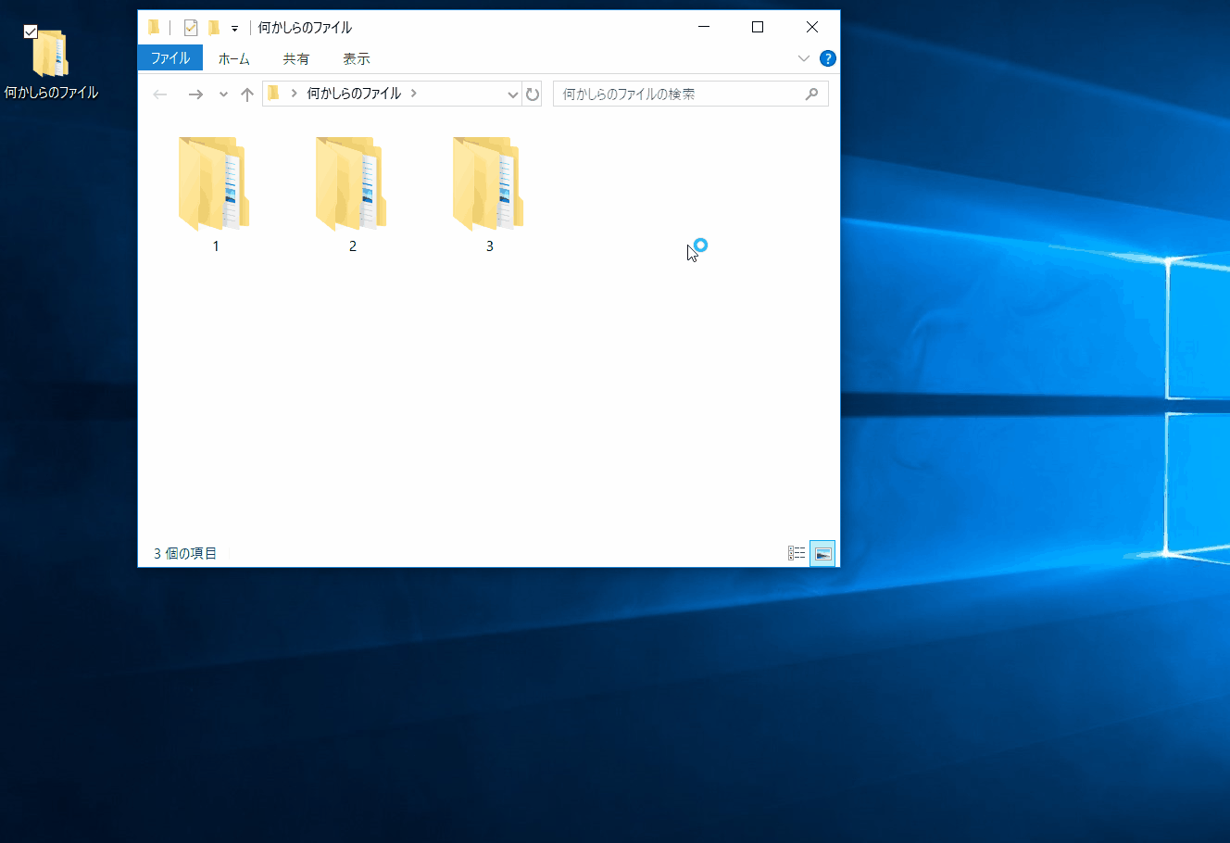
Task: Toggle the checkbox on the desktop folder icon
Action: 31,31
